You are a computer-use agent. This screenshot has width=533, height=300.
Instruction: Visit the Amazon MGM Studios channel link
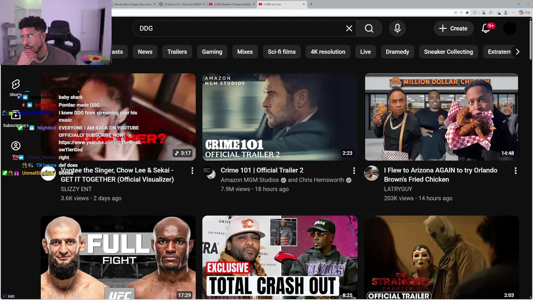[x=249, y=180]
